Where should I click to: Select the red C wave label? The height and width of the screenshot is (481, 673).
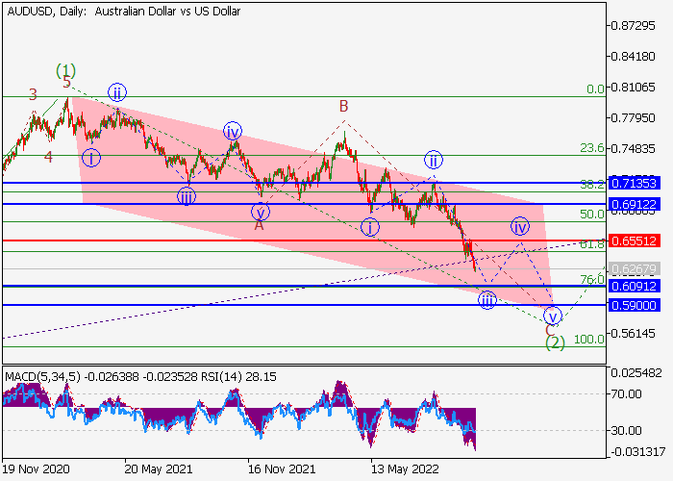point(550,329)
